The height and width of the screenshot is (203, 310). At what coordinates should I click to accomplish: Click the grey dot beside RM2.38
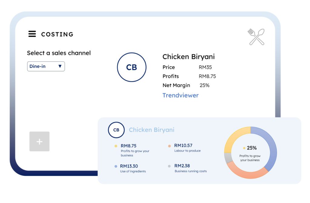click(170, 166)
